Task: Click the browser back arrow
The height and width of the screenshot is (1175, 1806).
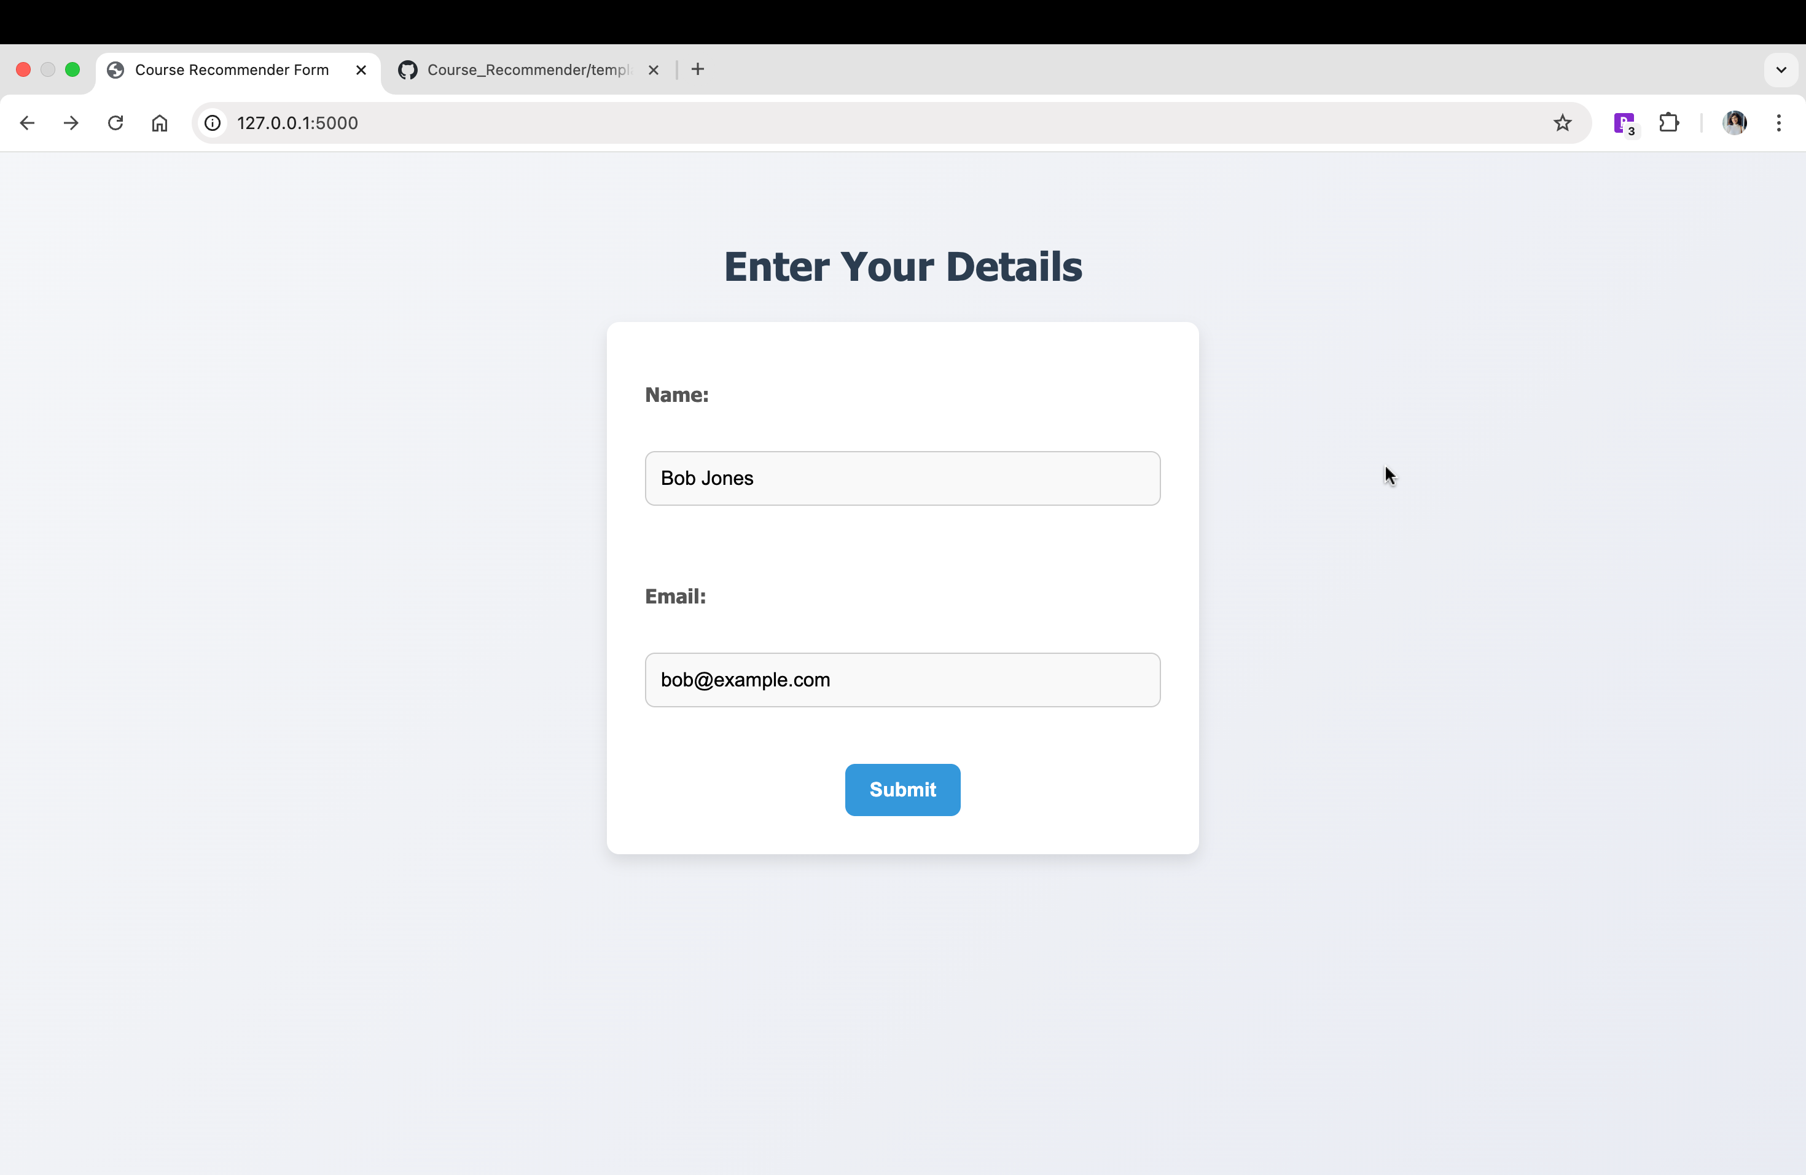Action: [x=27, y=123]
